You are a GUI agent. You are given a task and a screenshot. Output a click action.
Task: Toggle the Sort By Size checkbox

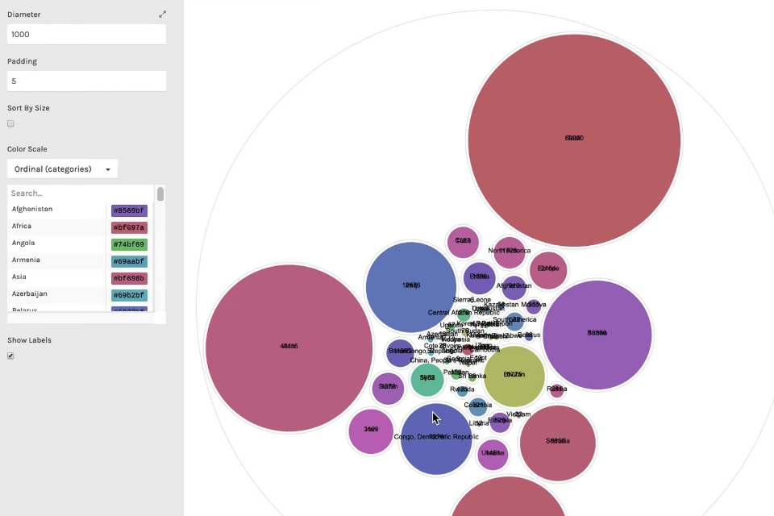click(10, 123)
